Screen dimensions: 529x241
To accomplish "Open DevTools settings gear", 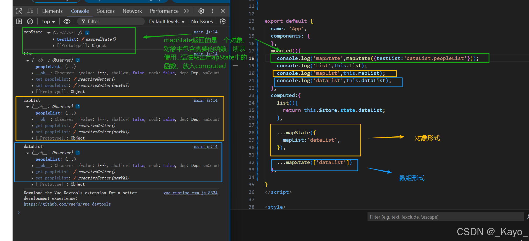I will point(201,11).
